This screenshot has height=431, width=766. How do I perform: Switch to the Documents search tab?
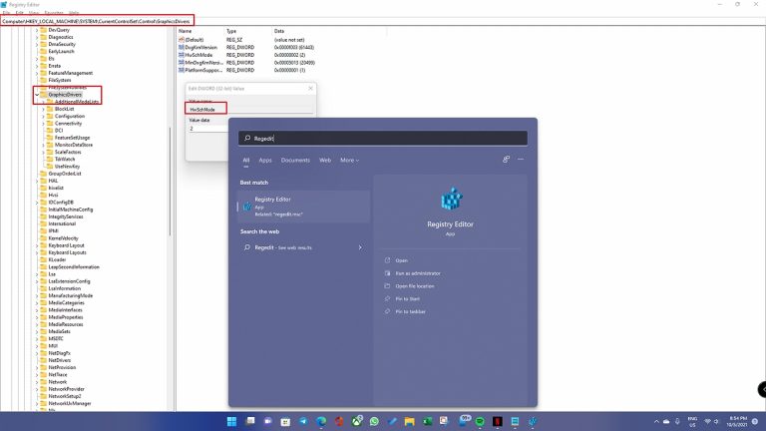click(295, 160)
